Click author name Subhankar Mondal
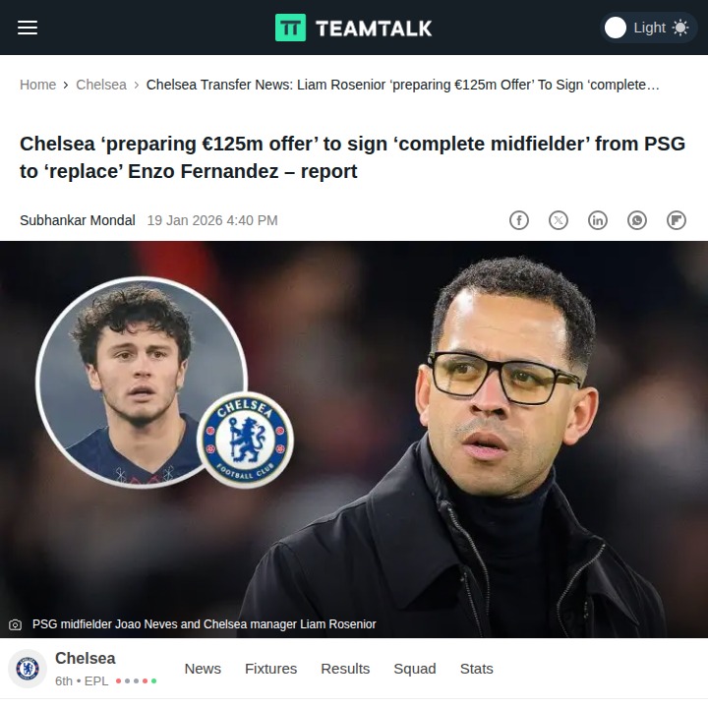 (x=78, y=220)
